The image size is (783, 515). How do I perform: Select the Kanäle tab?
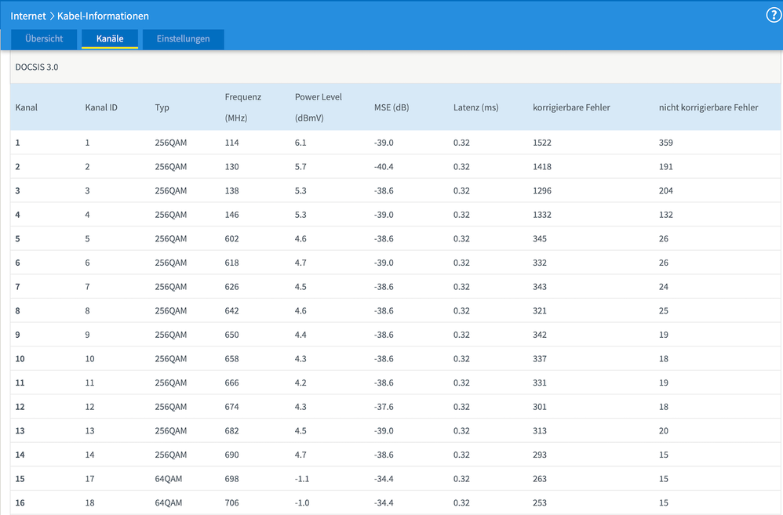tap(110, 38)
